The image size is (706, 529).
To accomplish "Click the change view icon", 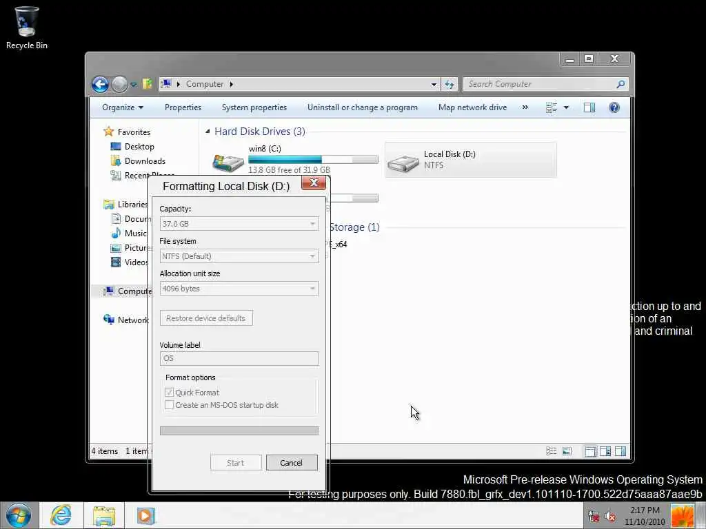I will pos(552,107).
